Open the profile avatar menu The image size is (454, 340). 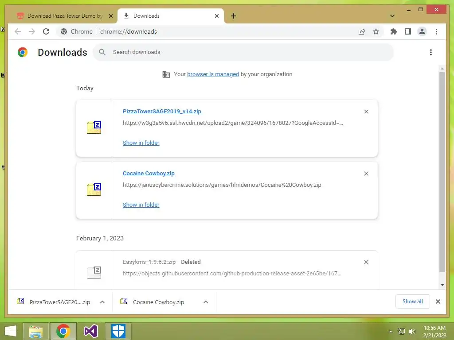422,31
